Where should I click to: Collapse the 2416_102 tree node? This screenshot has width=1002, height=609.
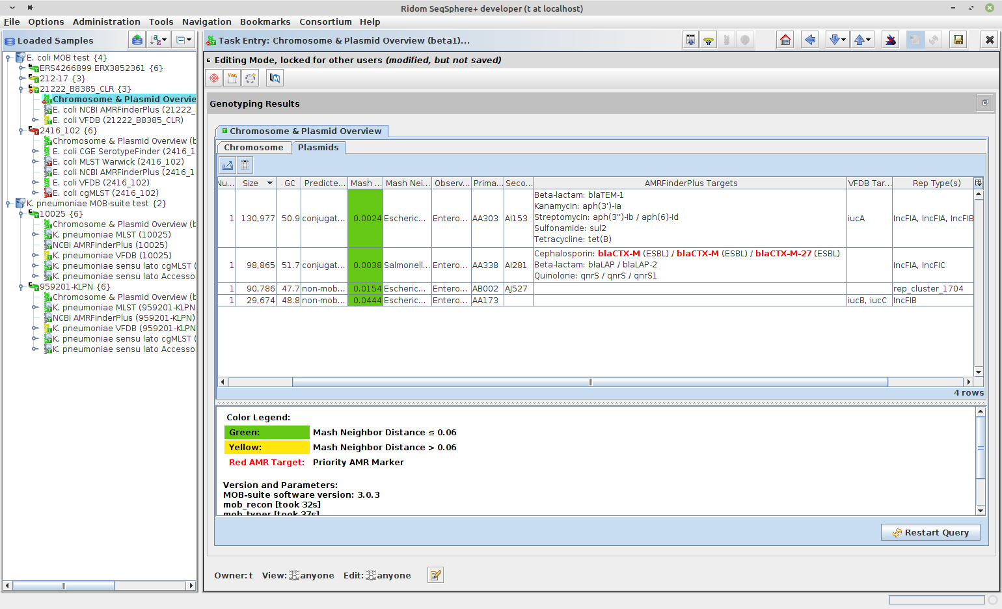tap(21, 130)
